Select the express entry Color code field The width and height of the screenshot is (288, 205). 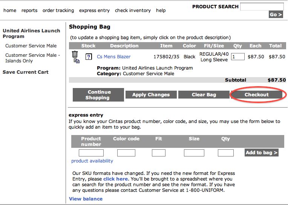coord(126,153)
